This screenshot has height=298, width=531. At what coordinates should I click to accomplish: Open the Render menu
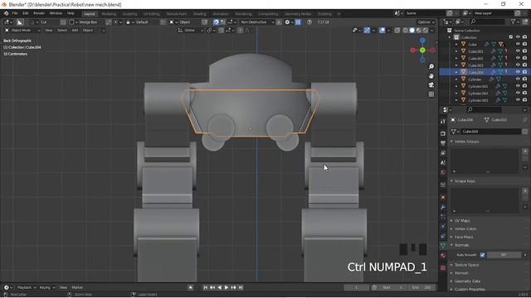click(39, 13)
